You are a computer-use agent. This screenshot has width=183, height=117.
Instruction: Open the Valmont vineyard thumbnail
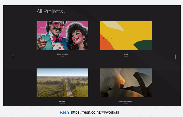coord(62,83)
